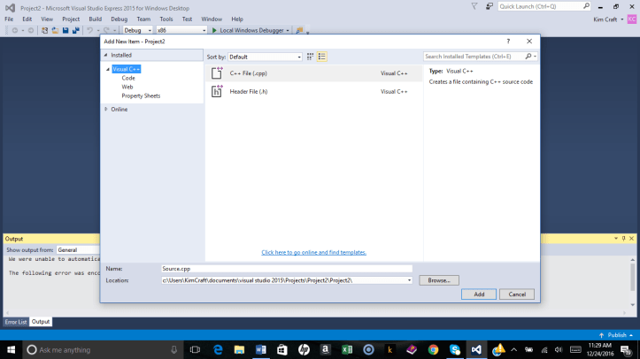The width and height of the screenshot is (640, 359).
Task: Collapse the Visual C++ tree node
Action: pos(107,69)
